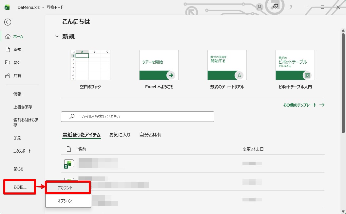This screenshot has height=214, width=346.
Task: Click the feedback person icon in title bar
Action: click(x=275, y=7)
